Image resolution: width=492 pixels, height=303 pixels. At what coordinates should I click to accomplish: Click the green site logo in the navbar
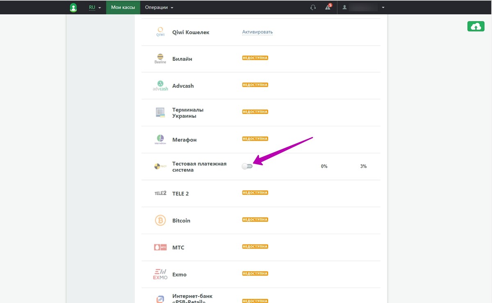pyautogui.click(x=73, y=7)
